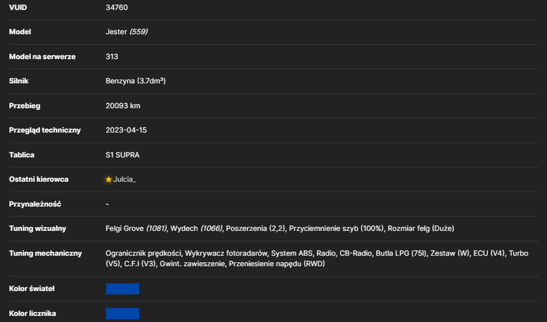Click the S1 SUPRA plate text
Screen dimensions: 547x322
pos(123,155)
